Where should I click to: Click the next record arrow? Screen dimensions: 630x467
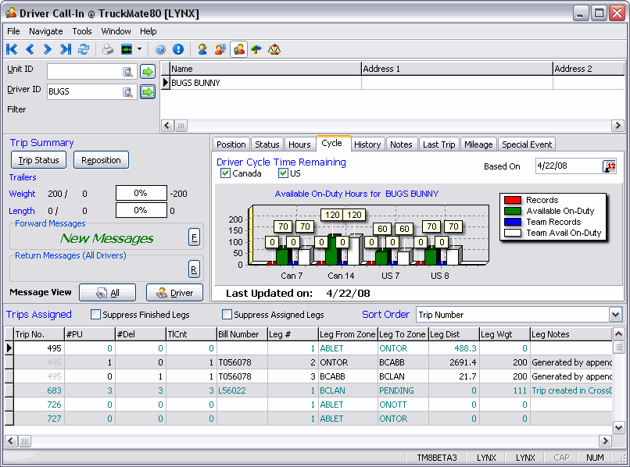point(48,49)
